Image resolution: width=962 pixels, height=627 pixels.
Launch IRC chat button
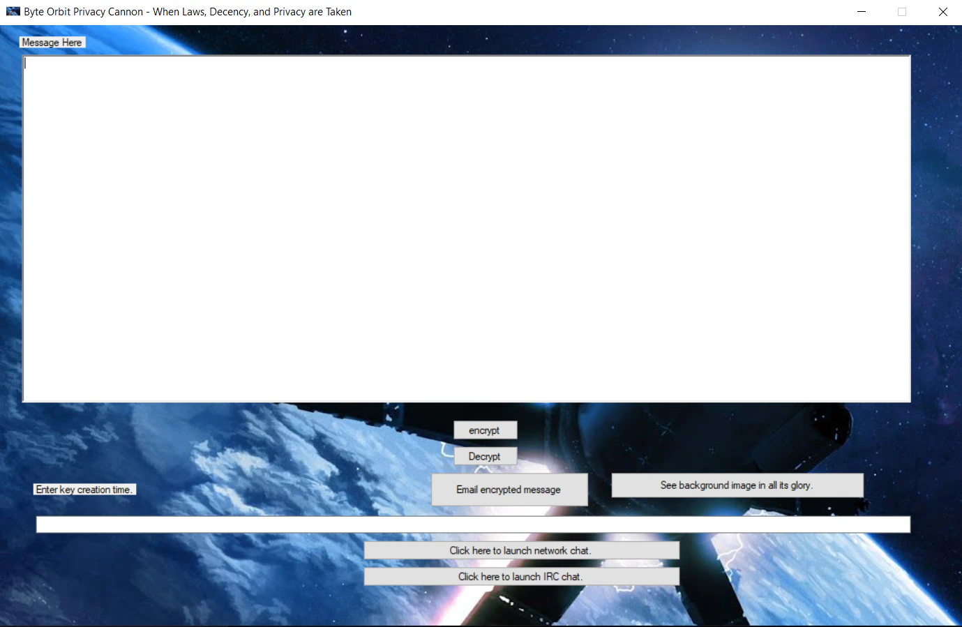(521, 576)
